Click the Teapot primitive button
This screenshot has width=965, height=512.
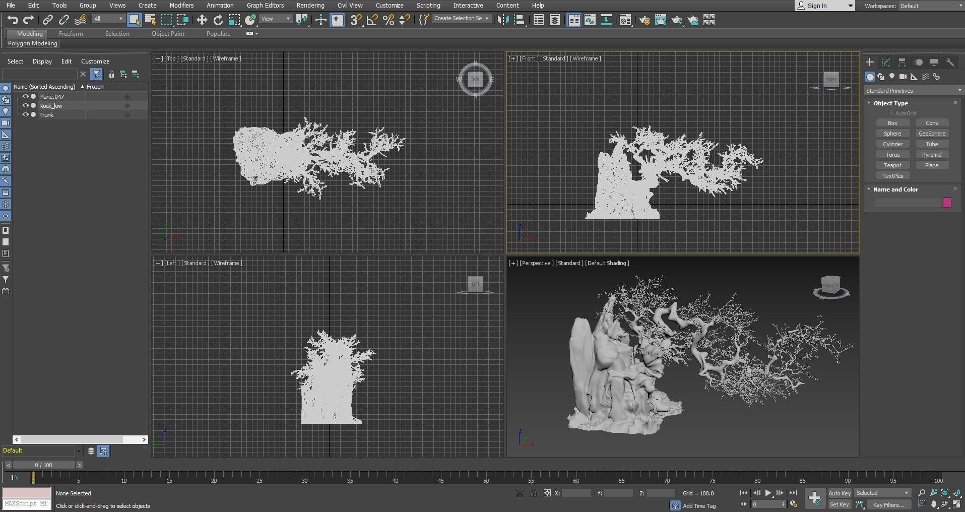click(892, 165)
